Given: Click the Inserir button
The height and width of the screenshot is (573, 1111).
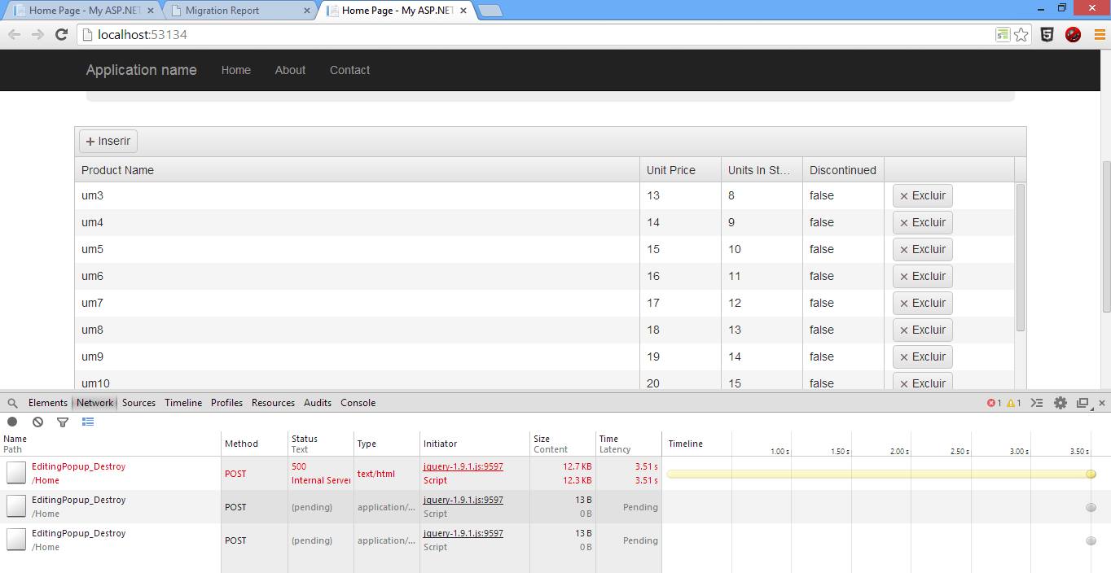Looking at the screenshot, I should click(x=108, y=141).
